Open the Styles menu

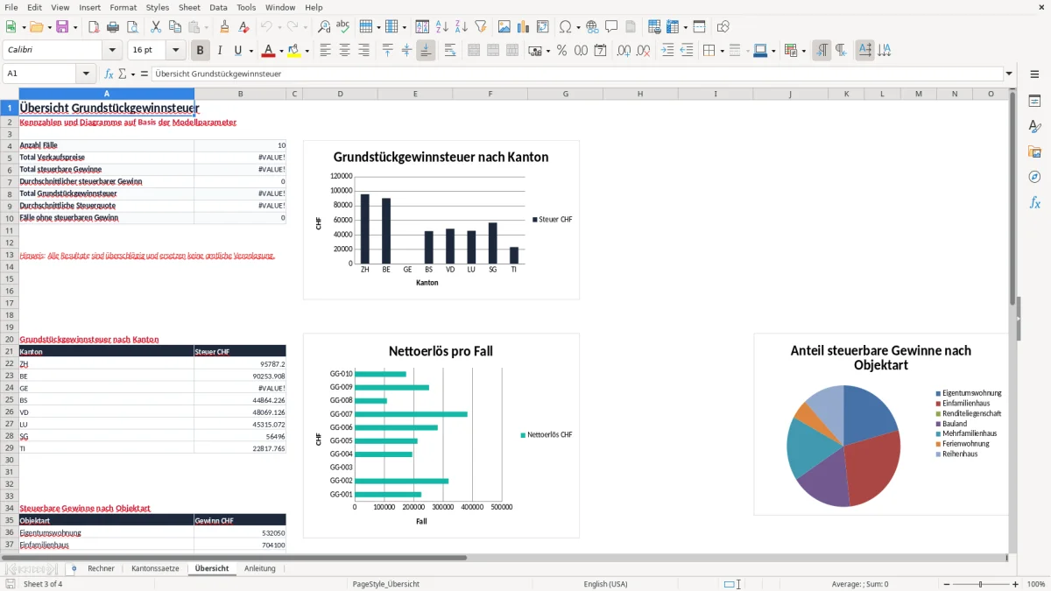158,7
